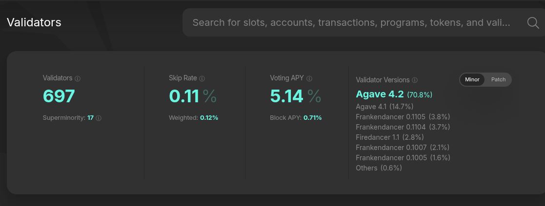Select the Agave 4.1 version row

click(x=384, y=107)
